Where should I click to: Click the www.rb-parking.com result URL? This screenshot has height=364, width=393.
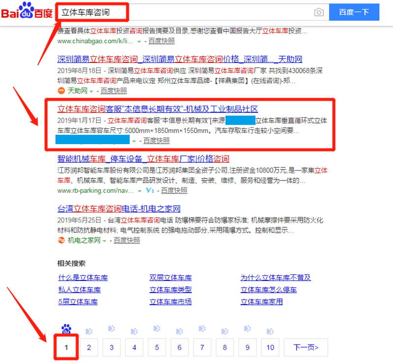click(95, 191)
